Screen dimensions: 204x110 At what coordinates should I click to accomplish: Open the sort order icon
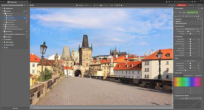tap(27, 5)
